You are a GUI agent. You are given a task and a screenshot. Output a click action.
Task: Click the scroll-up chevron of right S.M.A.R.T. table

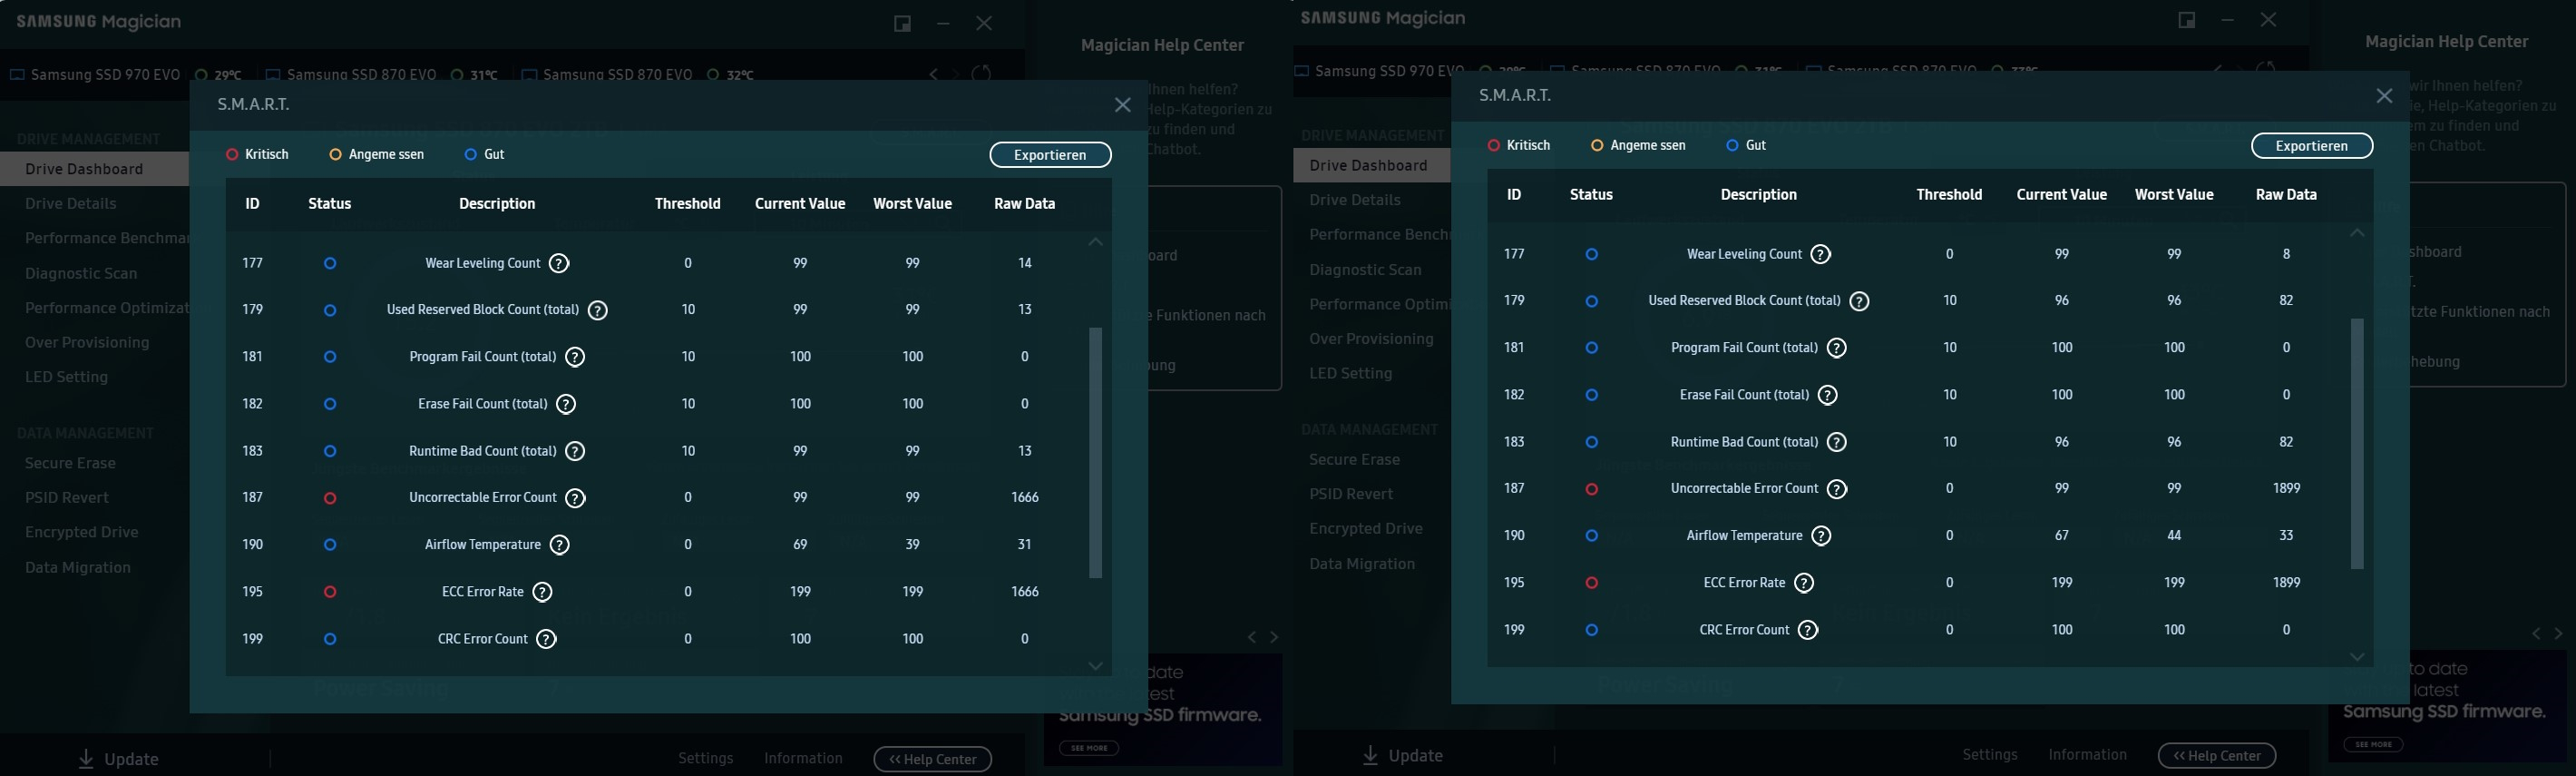(x=2358, y=233)
